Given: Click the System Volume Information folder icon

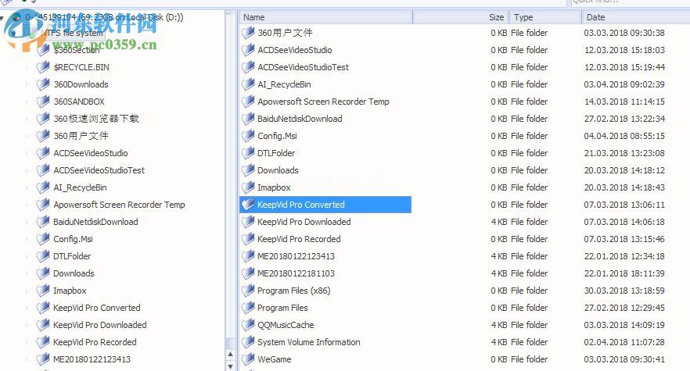Looking at the screenshot, I should click(248, 342).
